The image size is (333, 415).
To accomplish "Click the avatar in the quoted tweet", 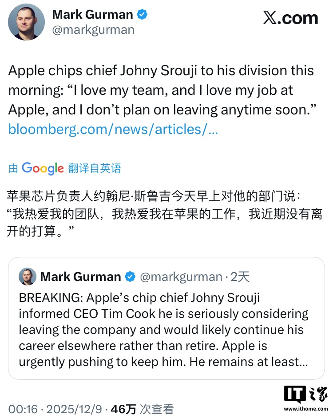I will [x=28, y=277].
